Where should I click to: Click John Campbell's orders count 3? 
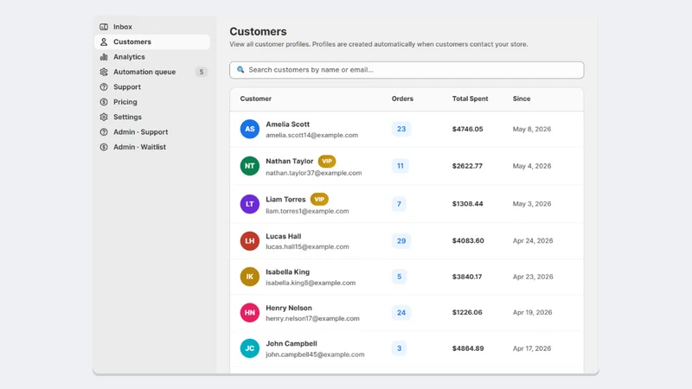click(399, 348)
